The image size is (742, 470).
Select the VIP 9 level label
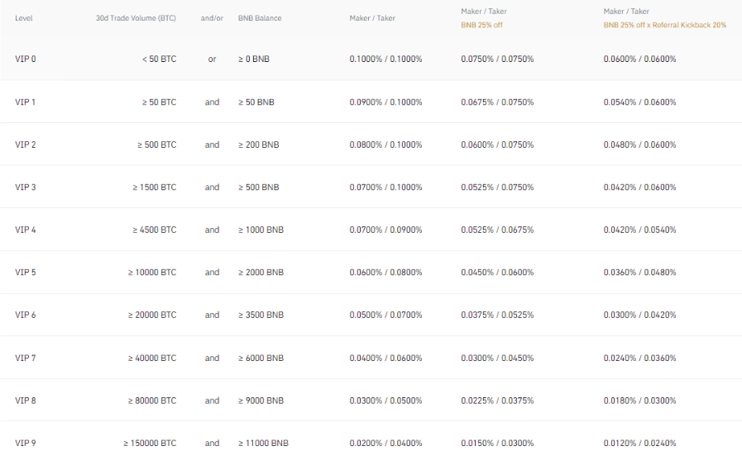26,444
